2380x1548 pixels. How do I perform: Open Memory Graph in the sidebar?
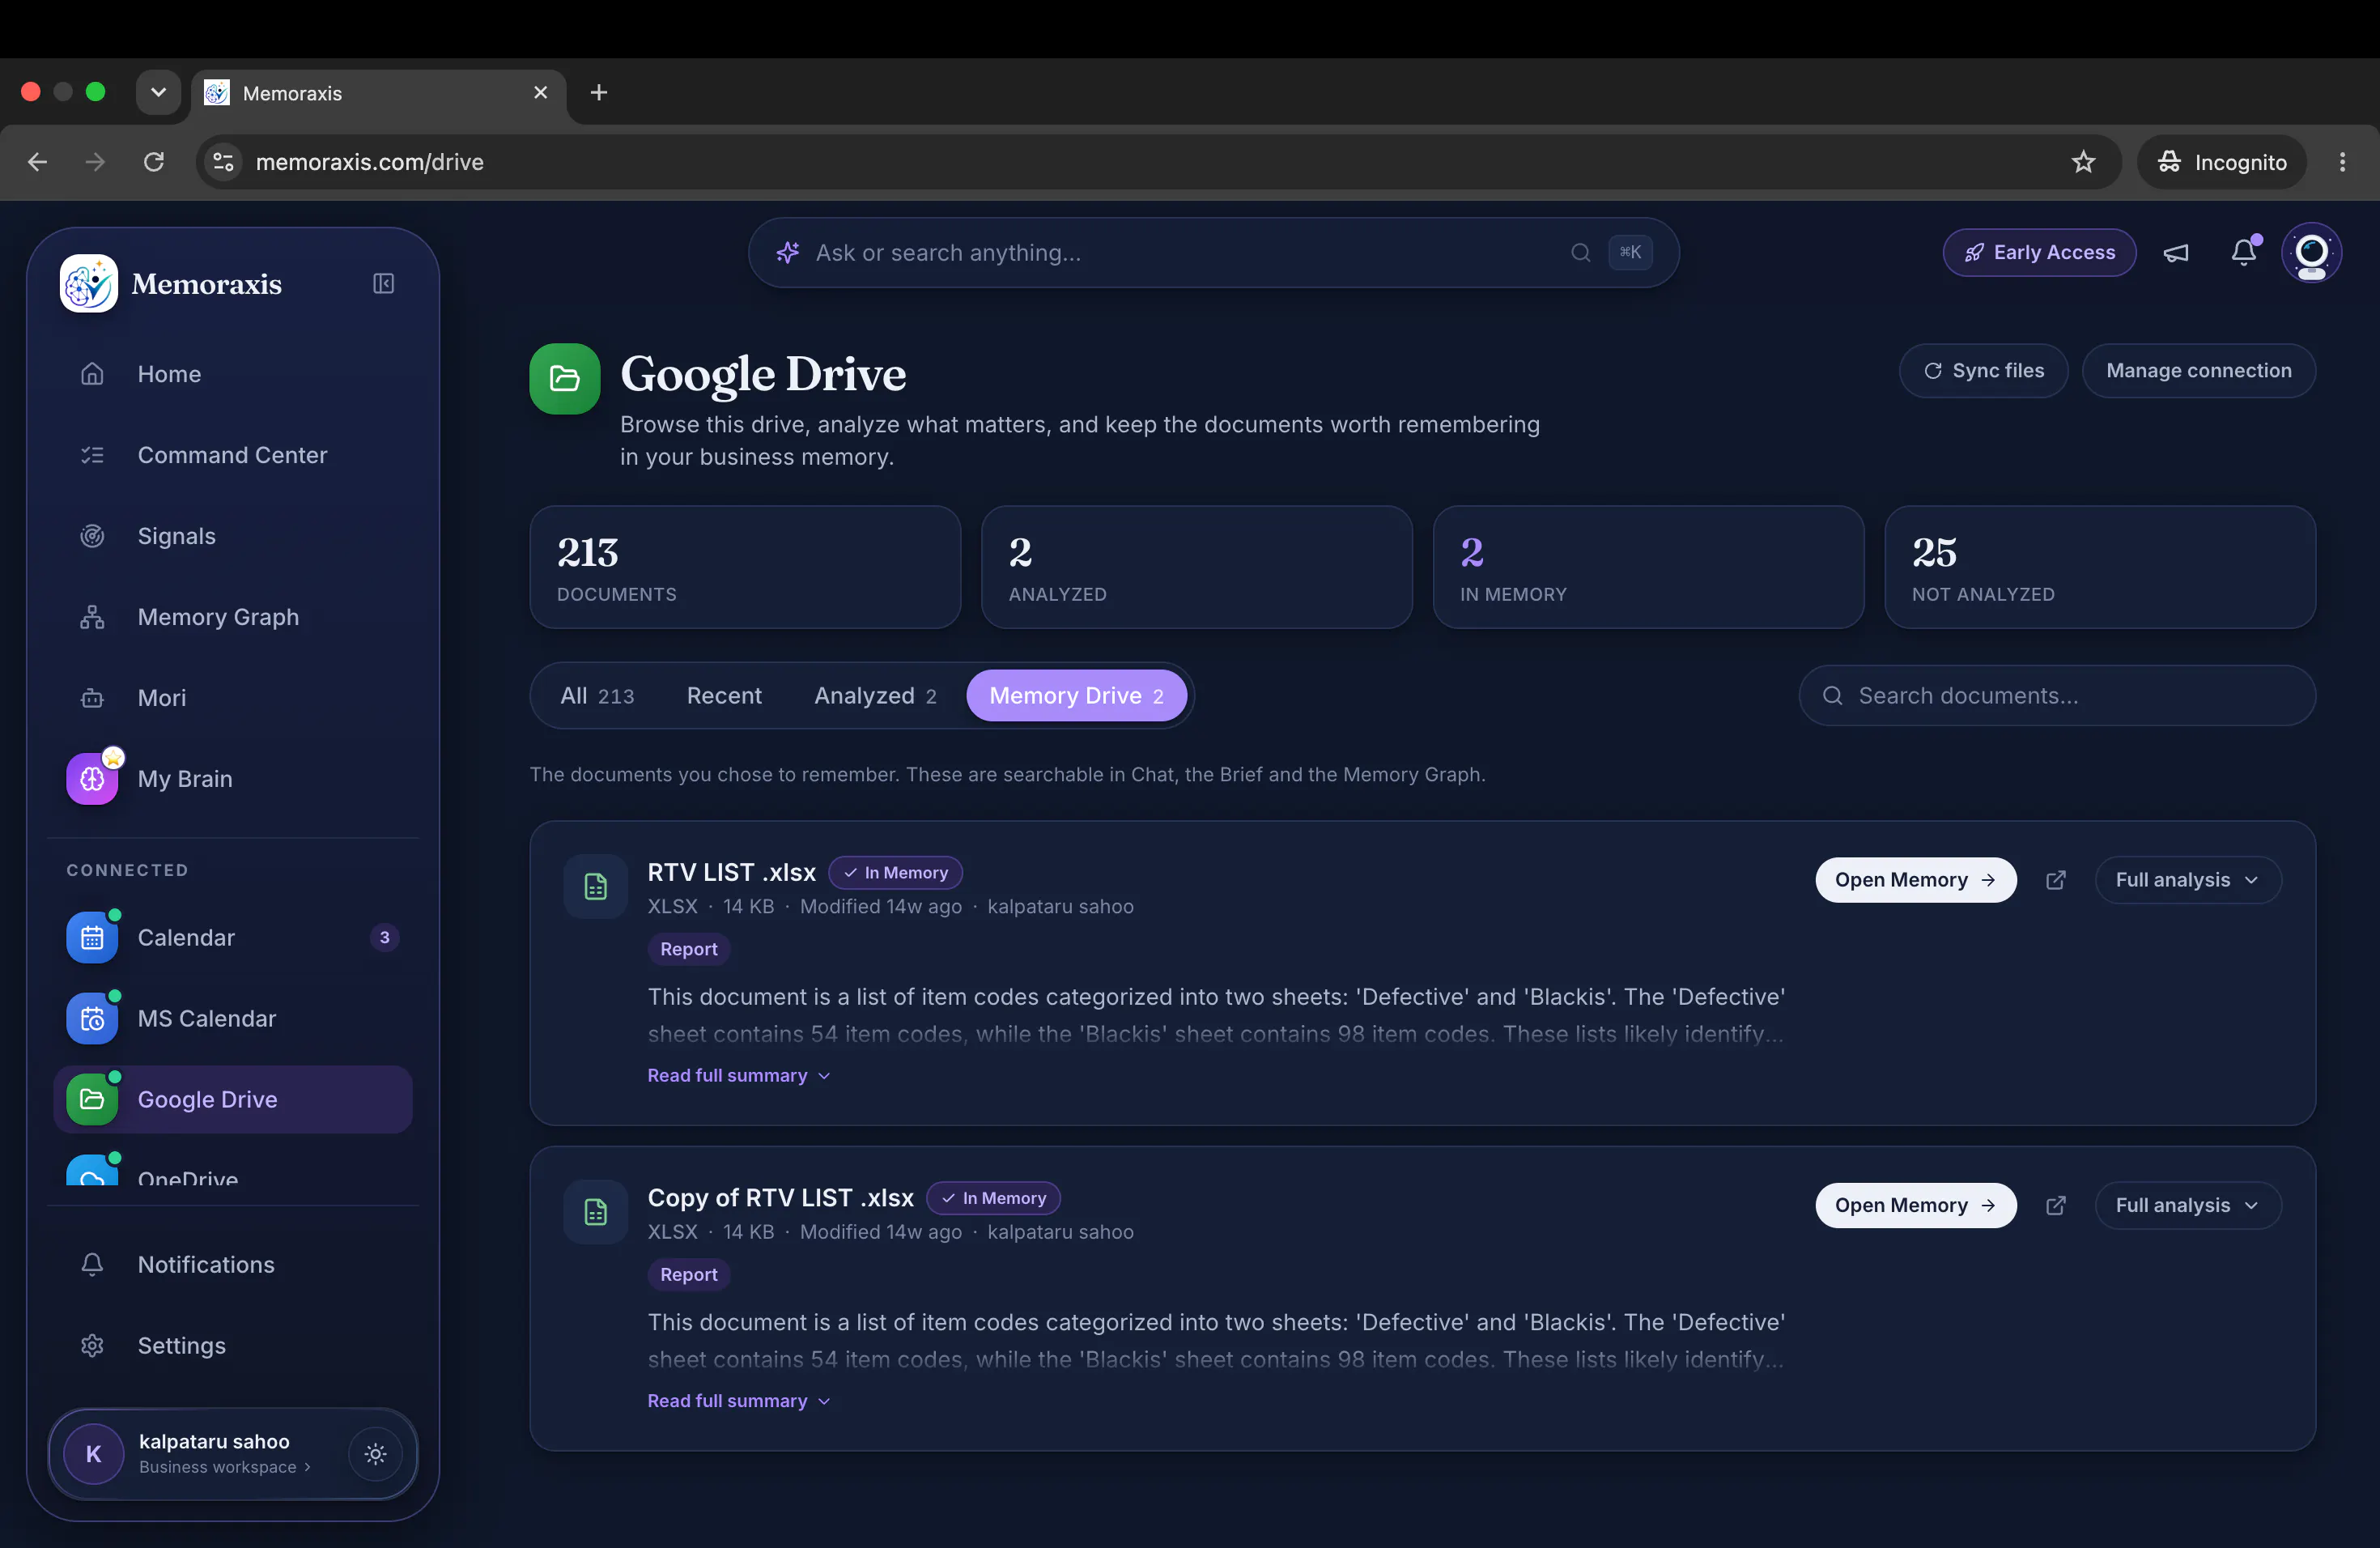[233, 617]
